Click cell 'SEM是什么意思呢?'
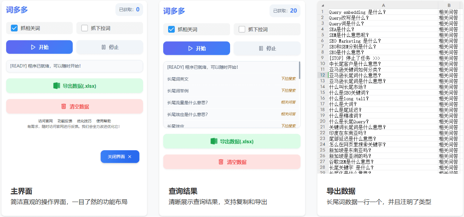The image size is (464, 217). pyautogui.click(x=383, y=35)
